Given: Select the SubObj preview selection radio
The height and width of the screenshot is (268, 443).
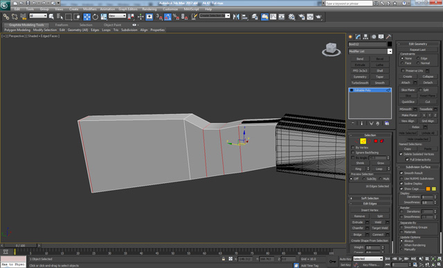Looking at the screenshot, I should click(363, 179).
